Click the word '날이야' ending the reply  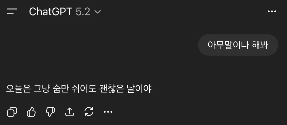tap(139, 89)
